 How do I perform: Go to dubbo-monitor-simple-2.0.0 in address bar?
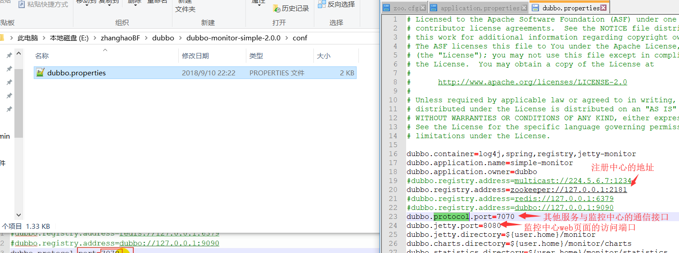[233, 38]
